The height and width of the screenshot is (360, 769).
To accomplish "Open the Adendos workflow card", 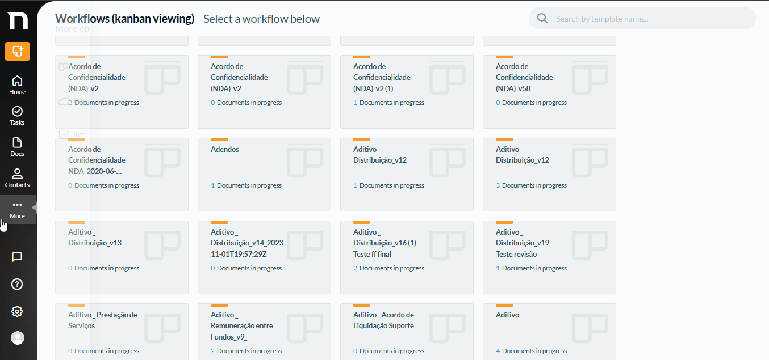I will pos(264,175).
